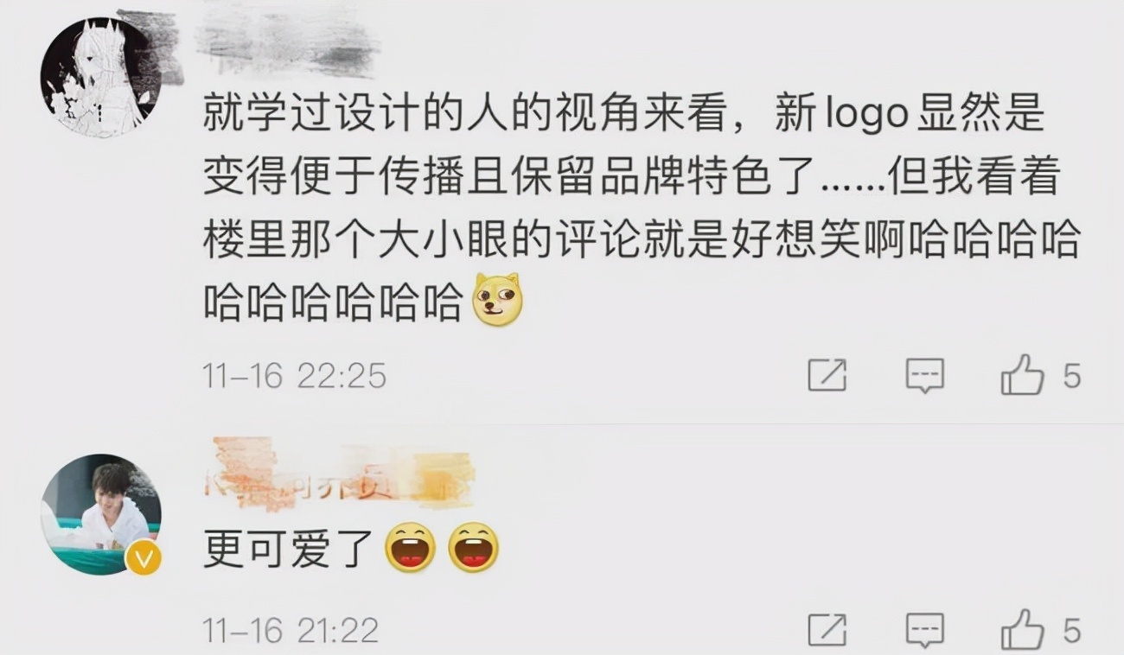Tap the share icon on the 22:25 comment
The width and height of the screenshot is (1124, 655).
pos(827,376)
